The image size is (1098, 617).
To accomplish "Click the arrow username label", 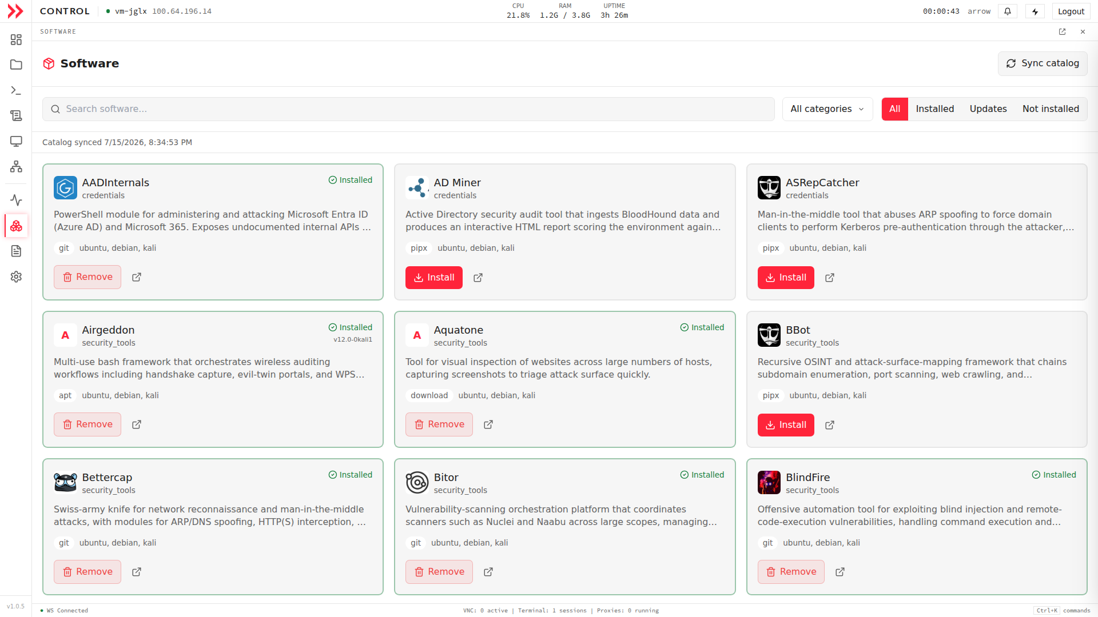I will click(x=978, y=11).
